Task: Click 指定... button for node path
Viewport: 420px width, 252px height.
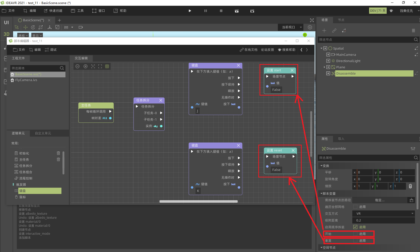Action: pos(380,200)
